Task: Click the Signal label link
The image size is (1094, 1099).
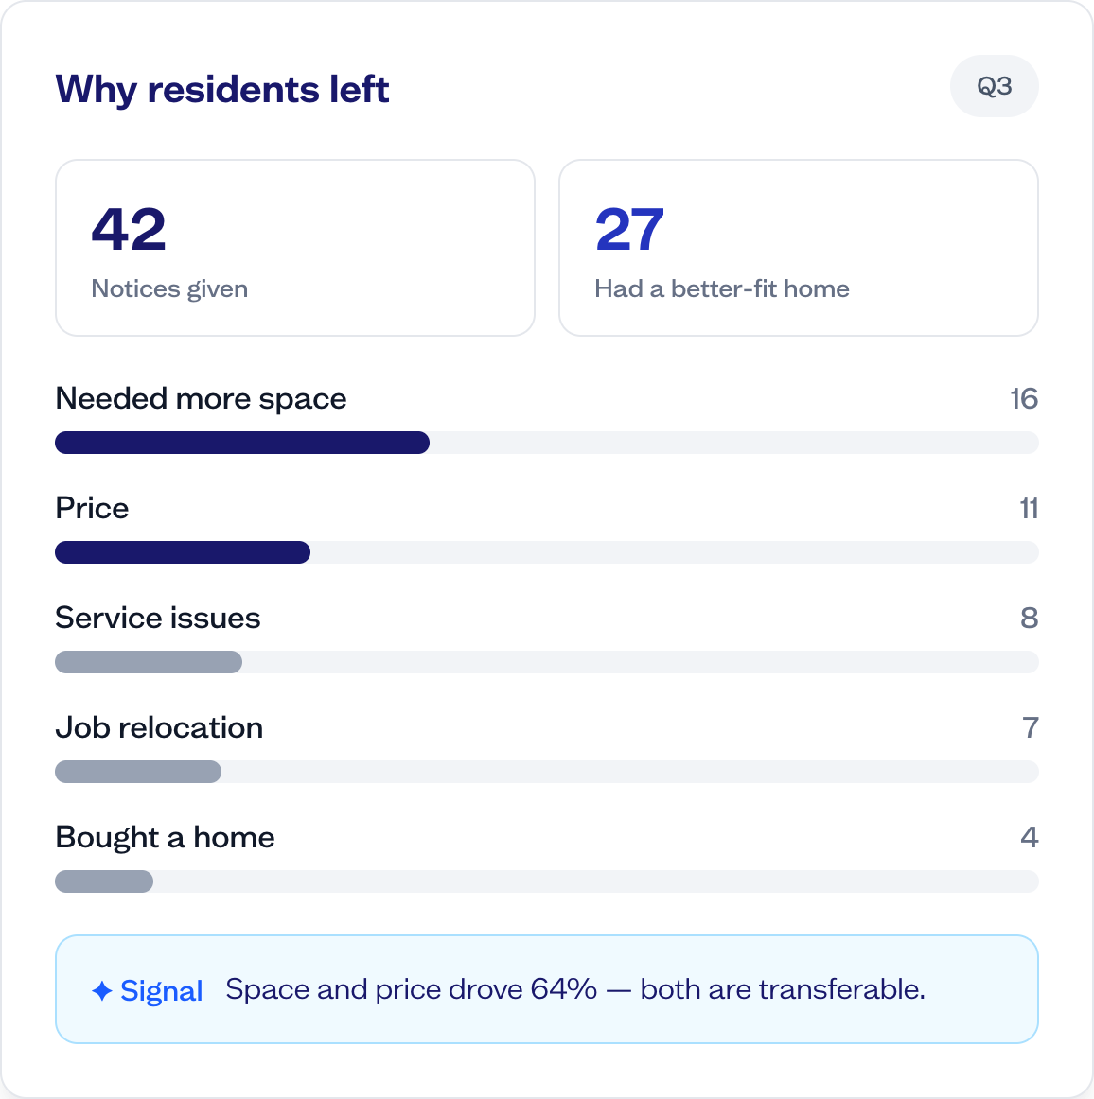Action: 161,990
